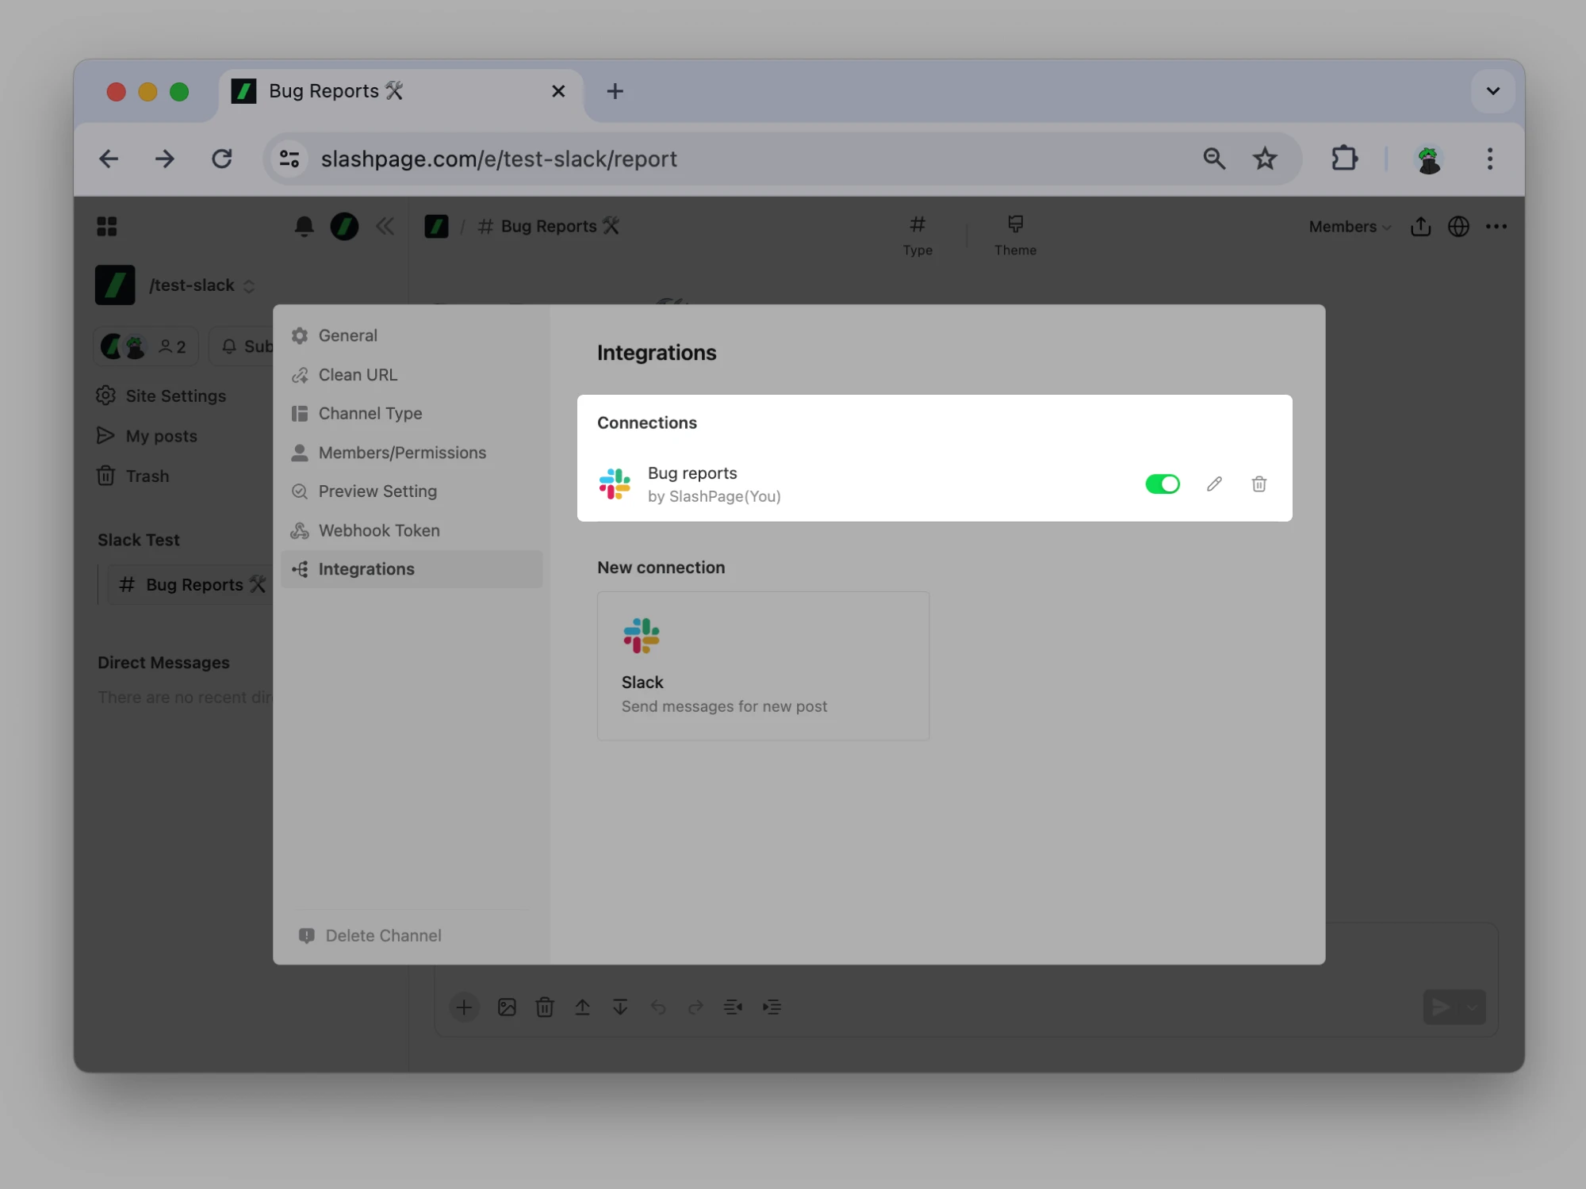Open the channel Theme option
The image size is (1586, 1189).
pos(1015,235)
